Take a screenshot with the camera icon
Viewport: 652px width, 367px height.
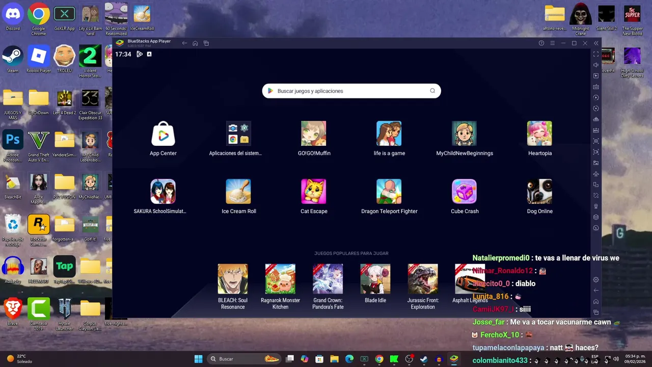[596, 141]
